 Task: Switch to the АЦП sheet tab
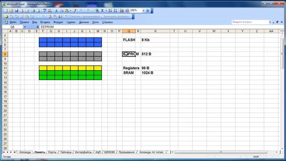pyautogui.click(x=98, y=152)
